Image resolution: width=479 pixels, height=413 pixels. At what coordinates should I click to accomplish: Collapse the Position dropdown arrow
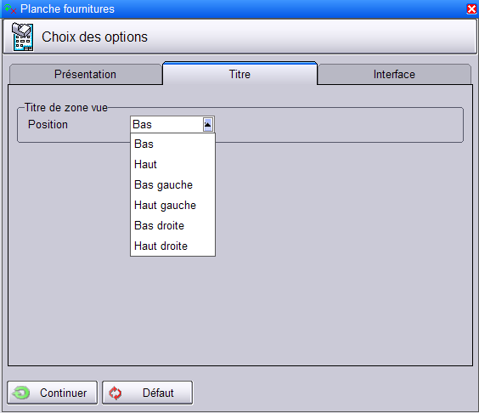click(208, 125)
